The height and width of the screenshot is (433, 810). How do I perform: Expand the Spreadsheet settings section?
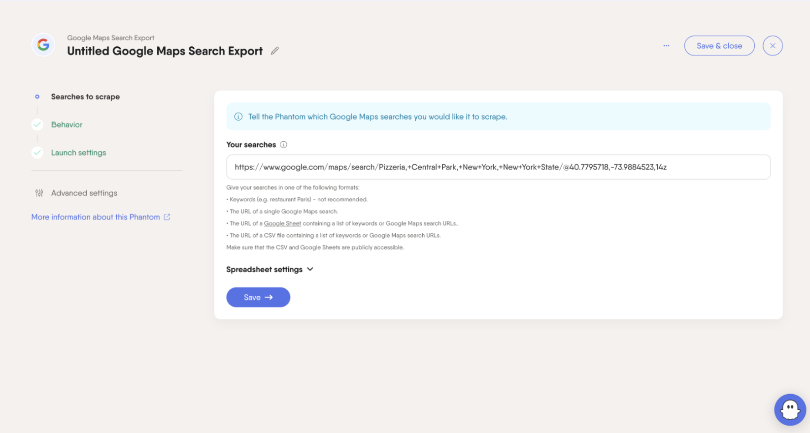[x=270, y=270]
